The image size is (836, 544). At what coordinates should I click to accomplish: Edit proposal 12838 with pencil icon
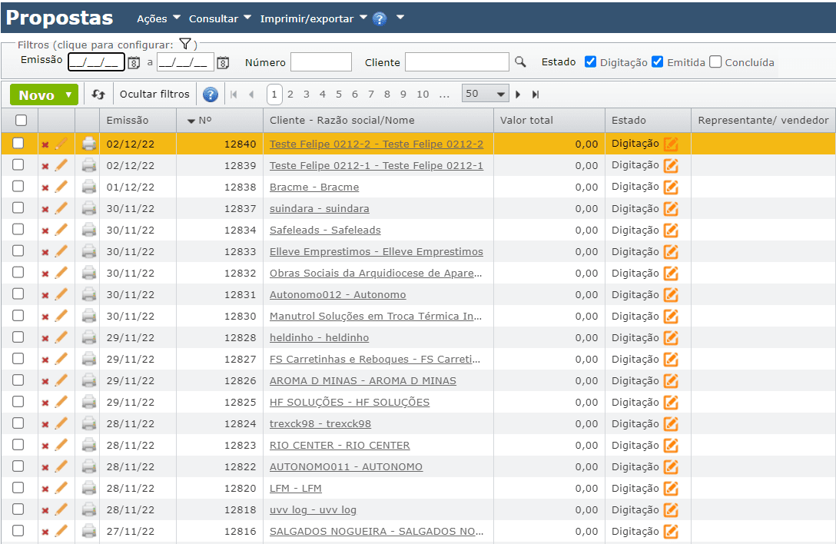pos(61,187)
